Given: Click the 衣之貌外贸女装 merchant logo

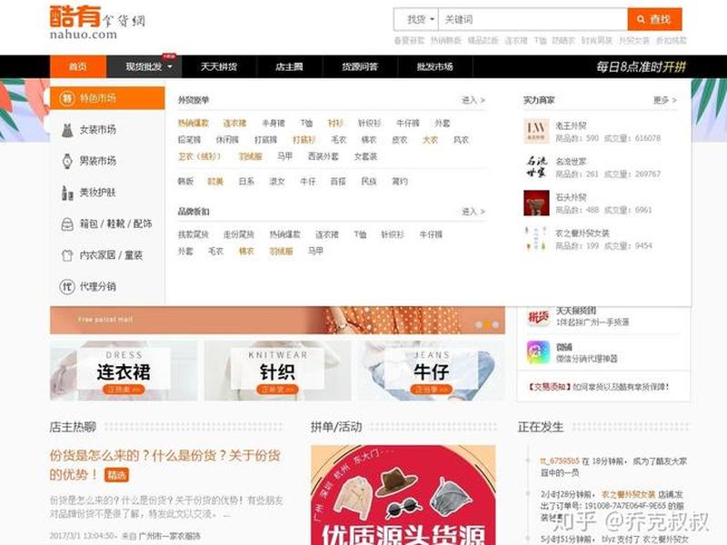Looking at the screenshot, I should 536,239.
